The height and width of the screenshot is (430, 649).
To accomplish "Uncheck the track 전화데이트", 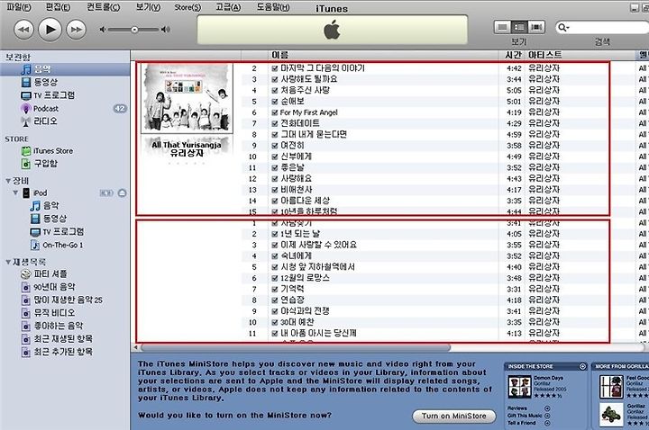I will [275, 123].
